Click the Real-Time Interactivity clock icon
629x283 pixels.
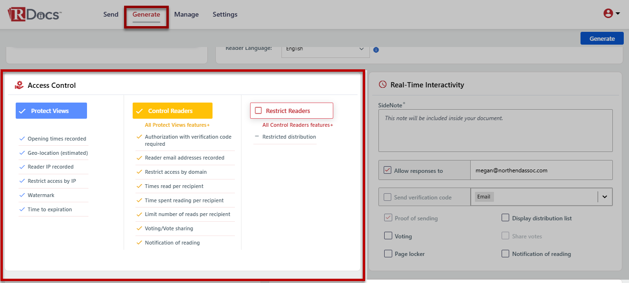[382, 85]
